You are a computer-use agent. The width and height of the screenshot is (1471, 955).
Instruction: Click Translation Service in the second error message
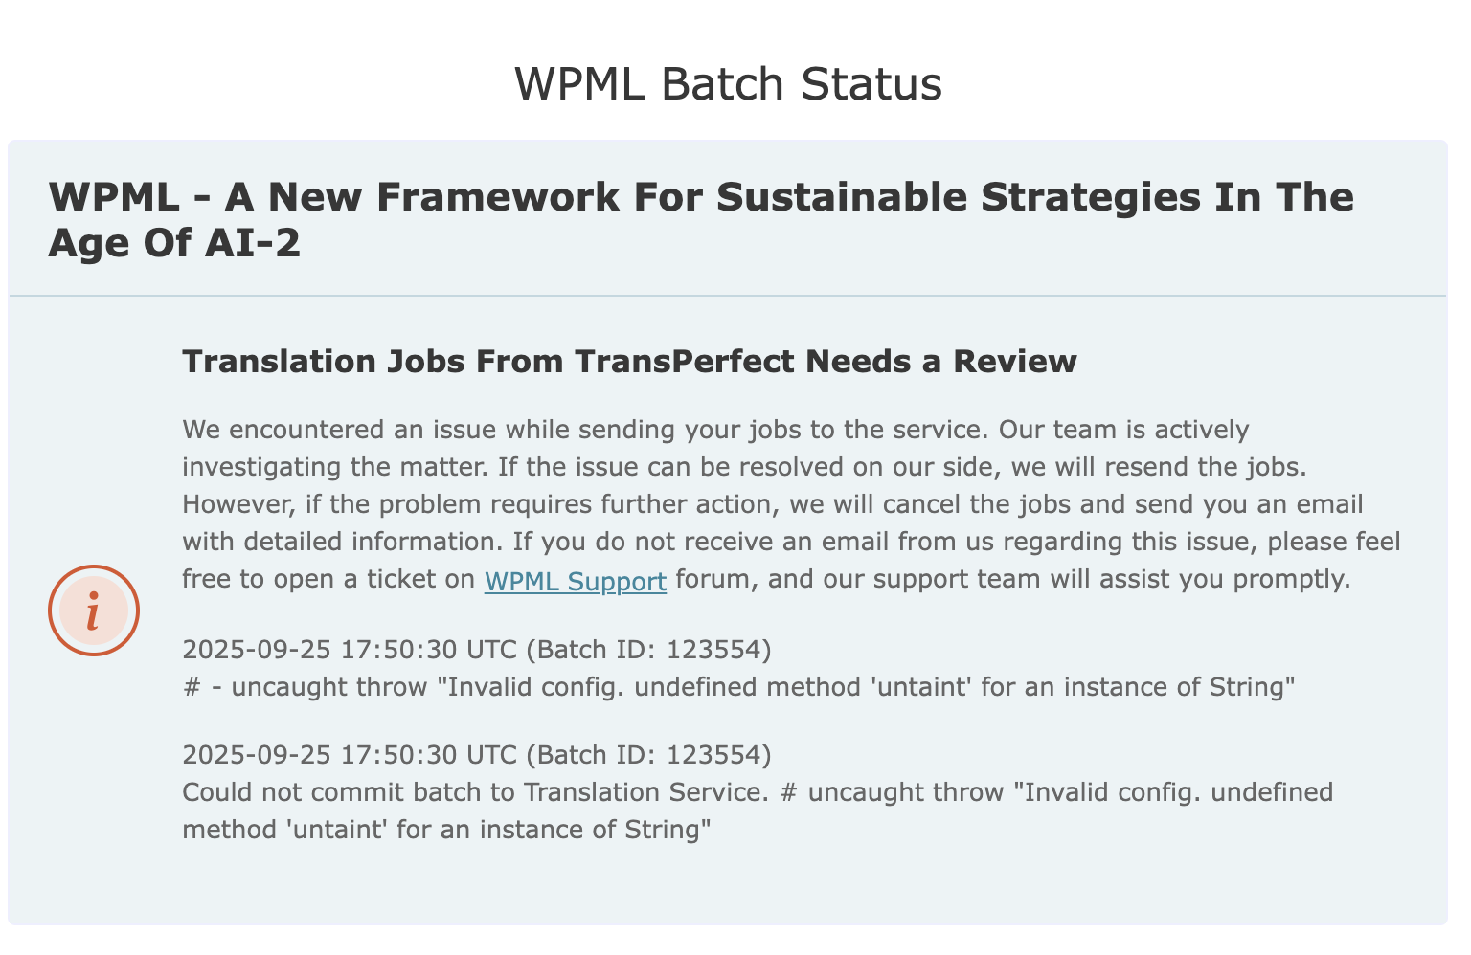point(645,792)
